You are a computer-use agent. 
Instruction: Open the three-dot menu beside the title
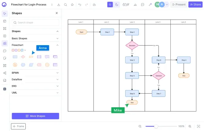(x=52, y=5)
